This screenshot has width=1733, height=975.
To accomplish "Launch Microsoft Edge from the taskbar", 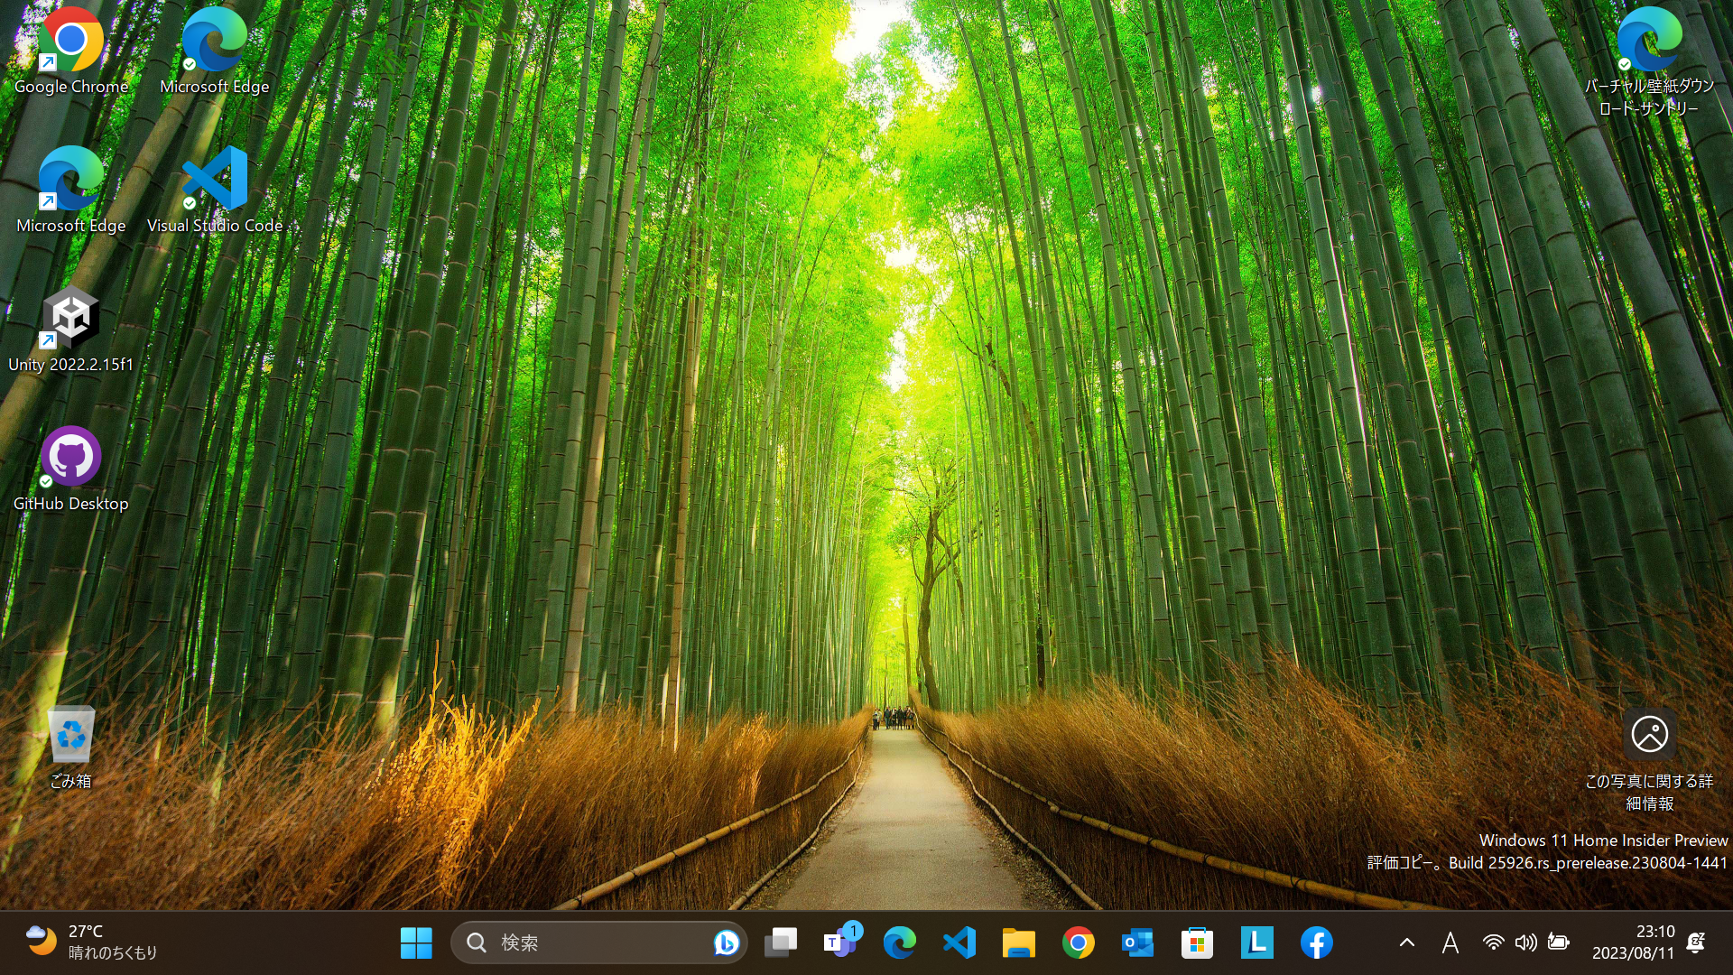I will 900,942.
